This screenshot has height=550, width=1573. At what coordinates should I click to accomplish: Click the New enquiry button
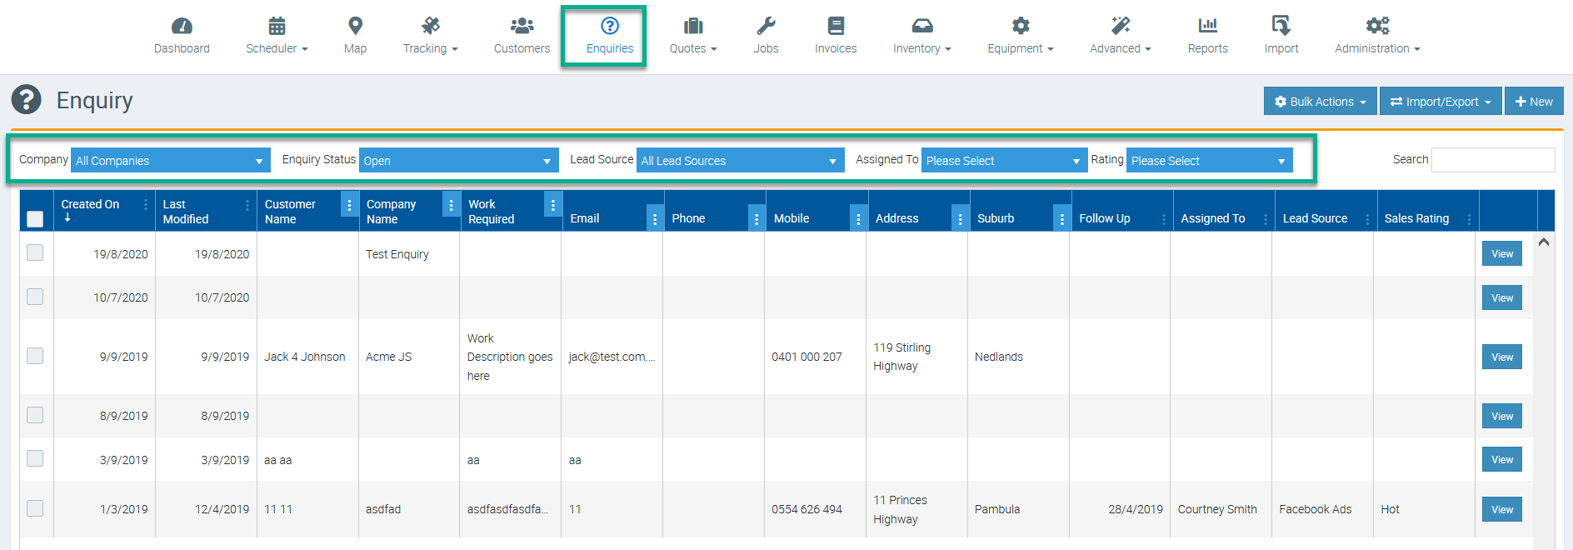(1533, 102)
